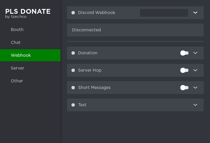Click the Donation status dot

(x=73, y=53)
